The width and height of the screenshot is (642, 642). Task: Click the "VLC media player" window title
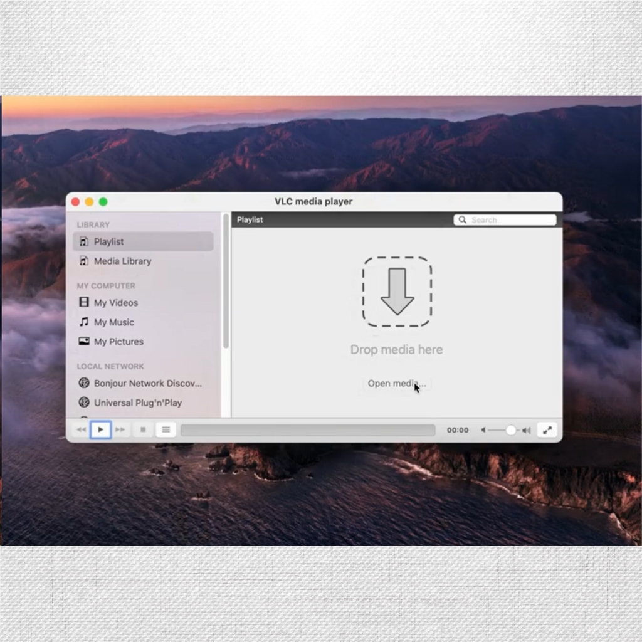tap(313, 201)
